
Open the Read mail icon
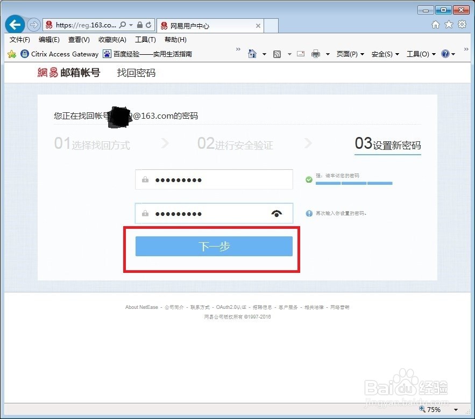[301, 54]
